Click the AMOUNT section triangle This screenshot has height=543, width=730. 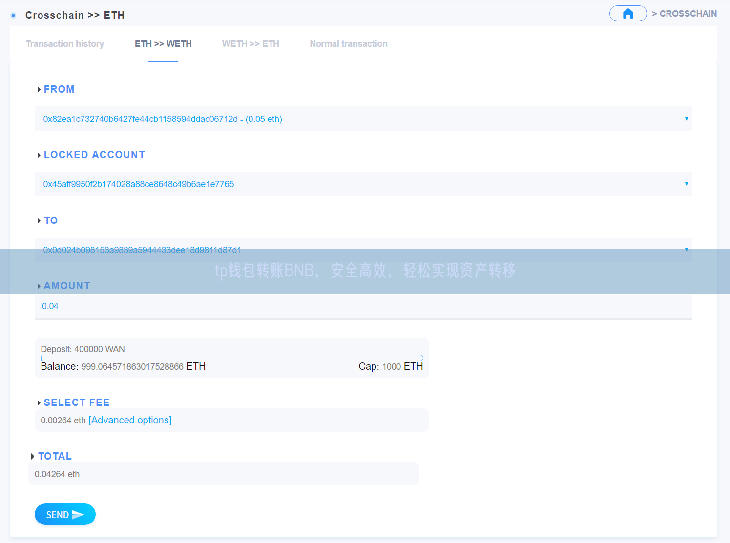(39, 286)
